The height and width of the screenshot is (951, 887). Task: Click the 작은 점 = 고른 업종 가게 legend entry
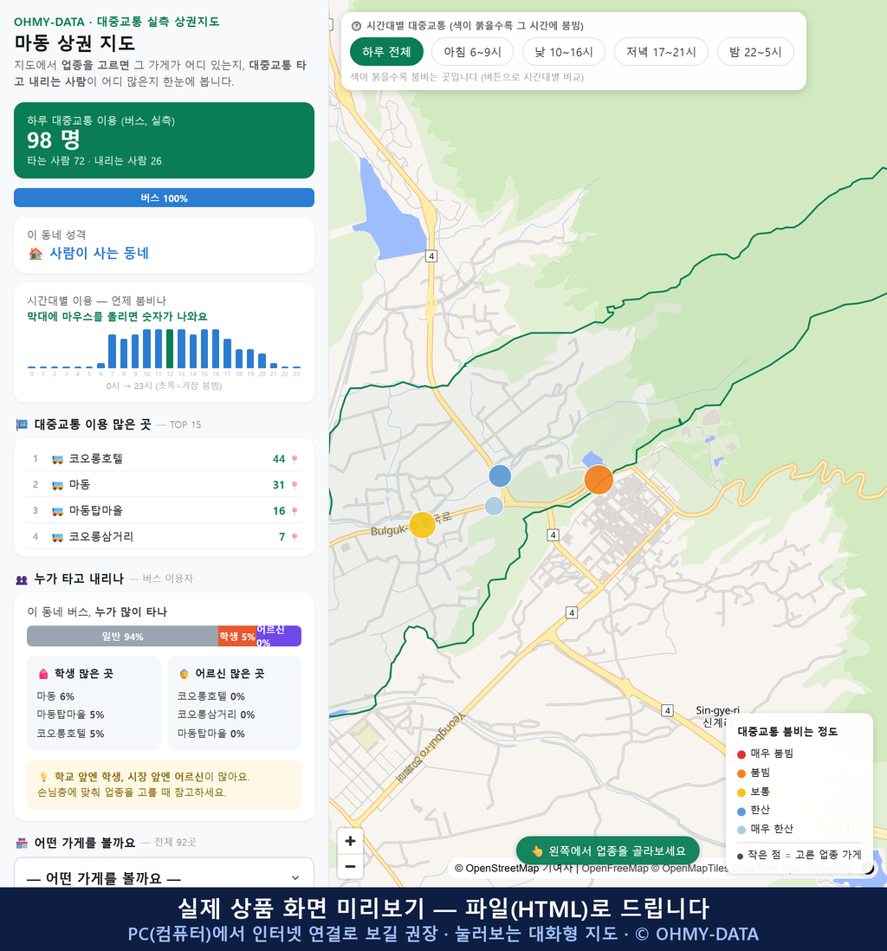coord(799,855)
